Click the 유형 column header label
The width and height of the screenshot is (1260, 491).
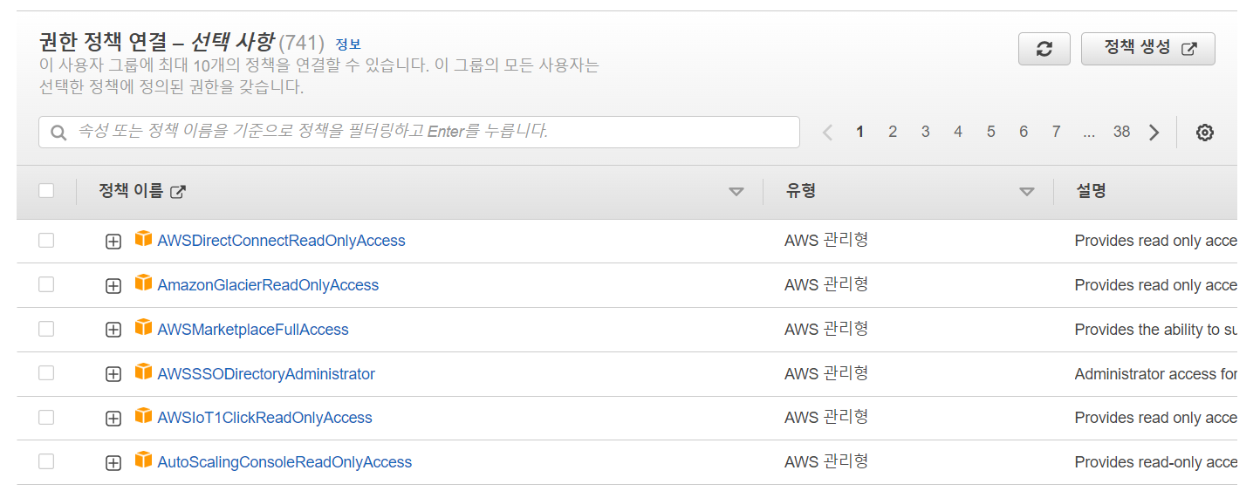801,191
